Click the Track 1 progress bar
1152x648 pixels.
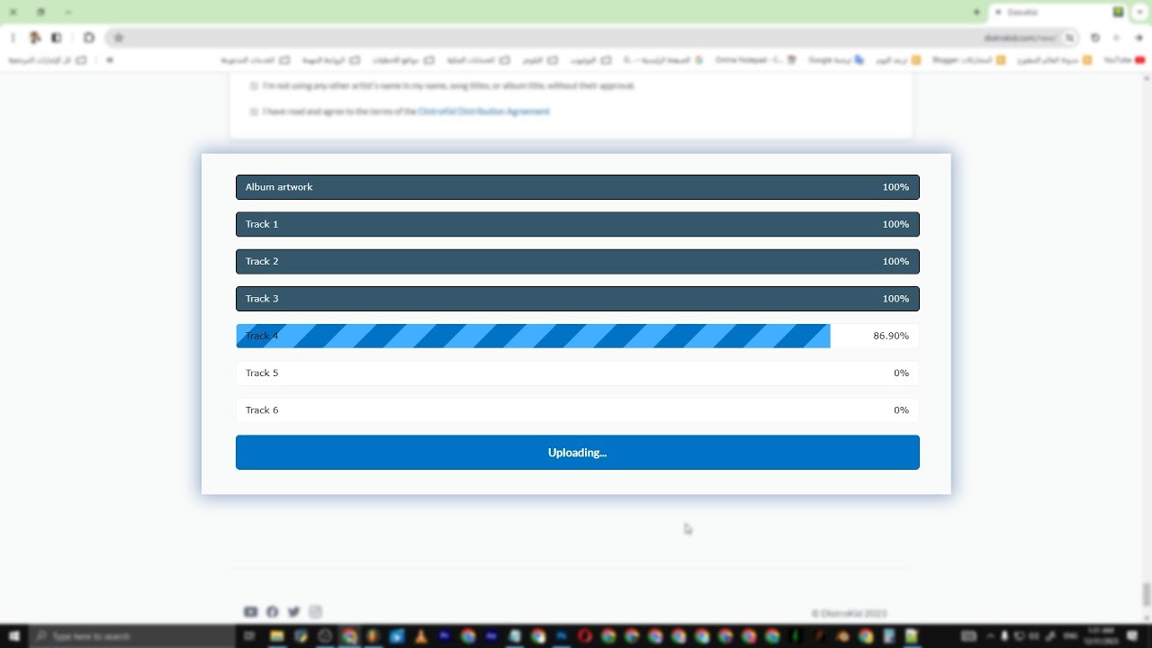tap(577, 224)
